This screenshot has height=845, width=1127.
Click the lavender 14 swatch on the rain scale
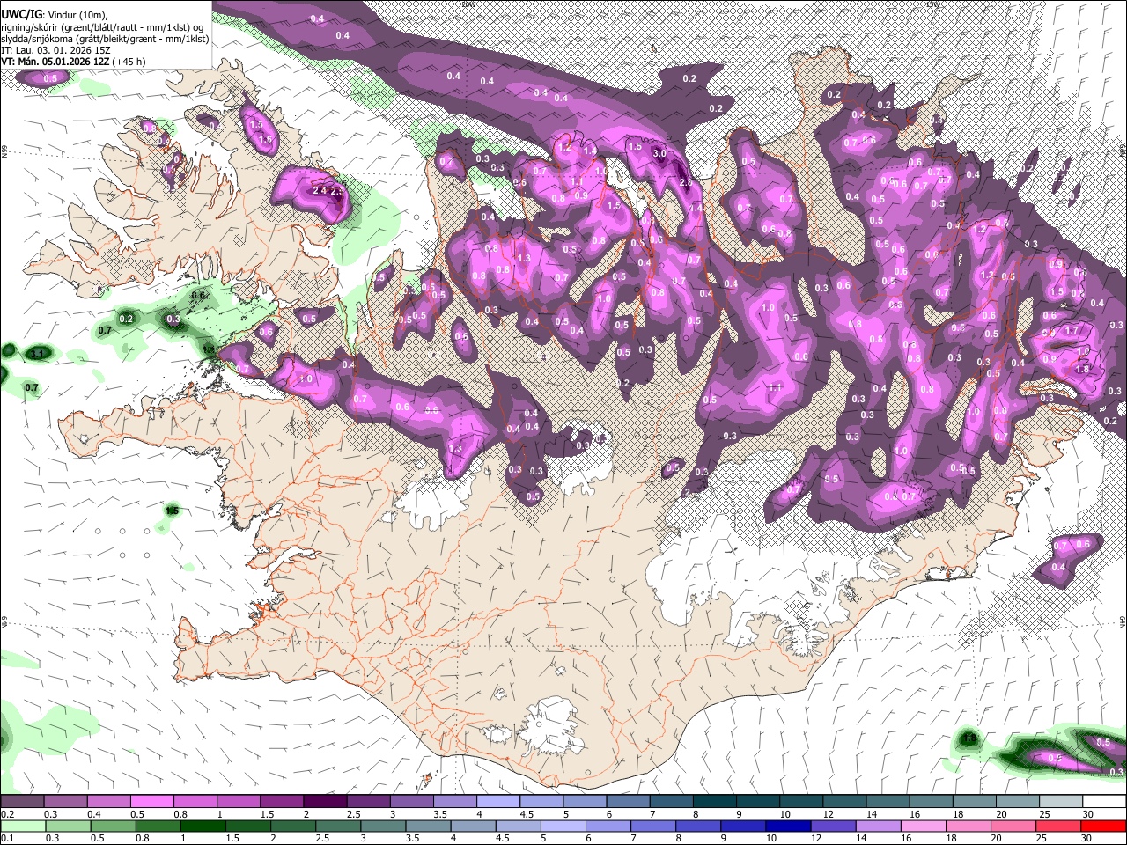pyautogui.click(x=878, y=826)
